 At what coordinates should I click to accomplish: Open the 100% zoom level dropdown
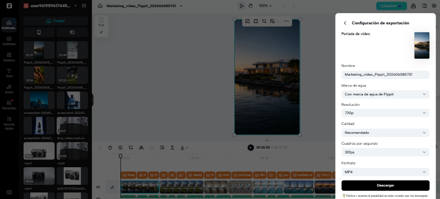click(265, 6)
